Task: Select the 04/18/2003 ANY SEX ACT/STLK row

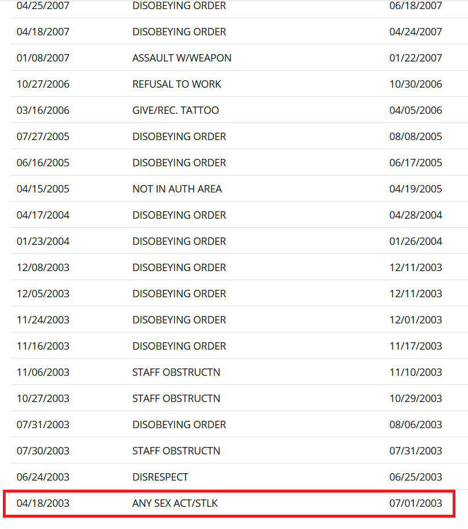Action: click(x=229, y=503)
